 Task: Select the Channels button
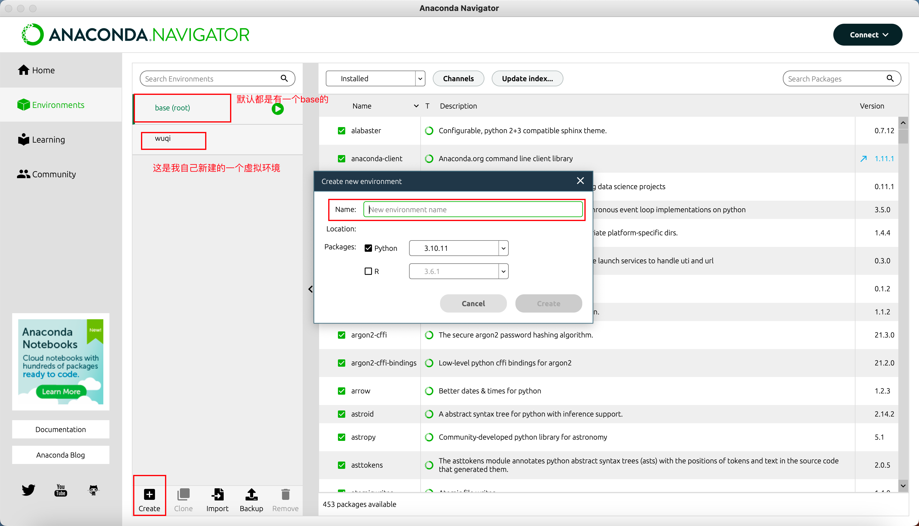tap(459, 78)
